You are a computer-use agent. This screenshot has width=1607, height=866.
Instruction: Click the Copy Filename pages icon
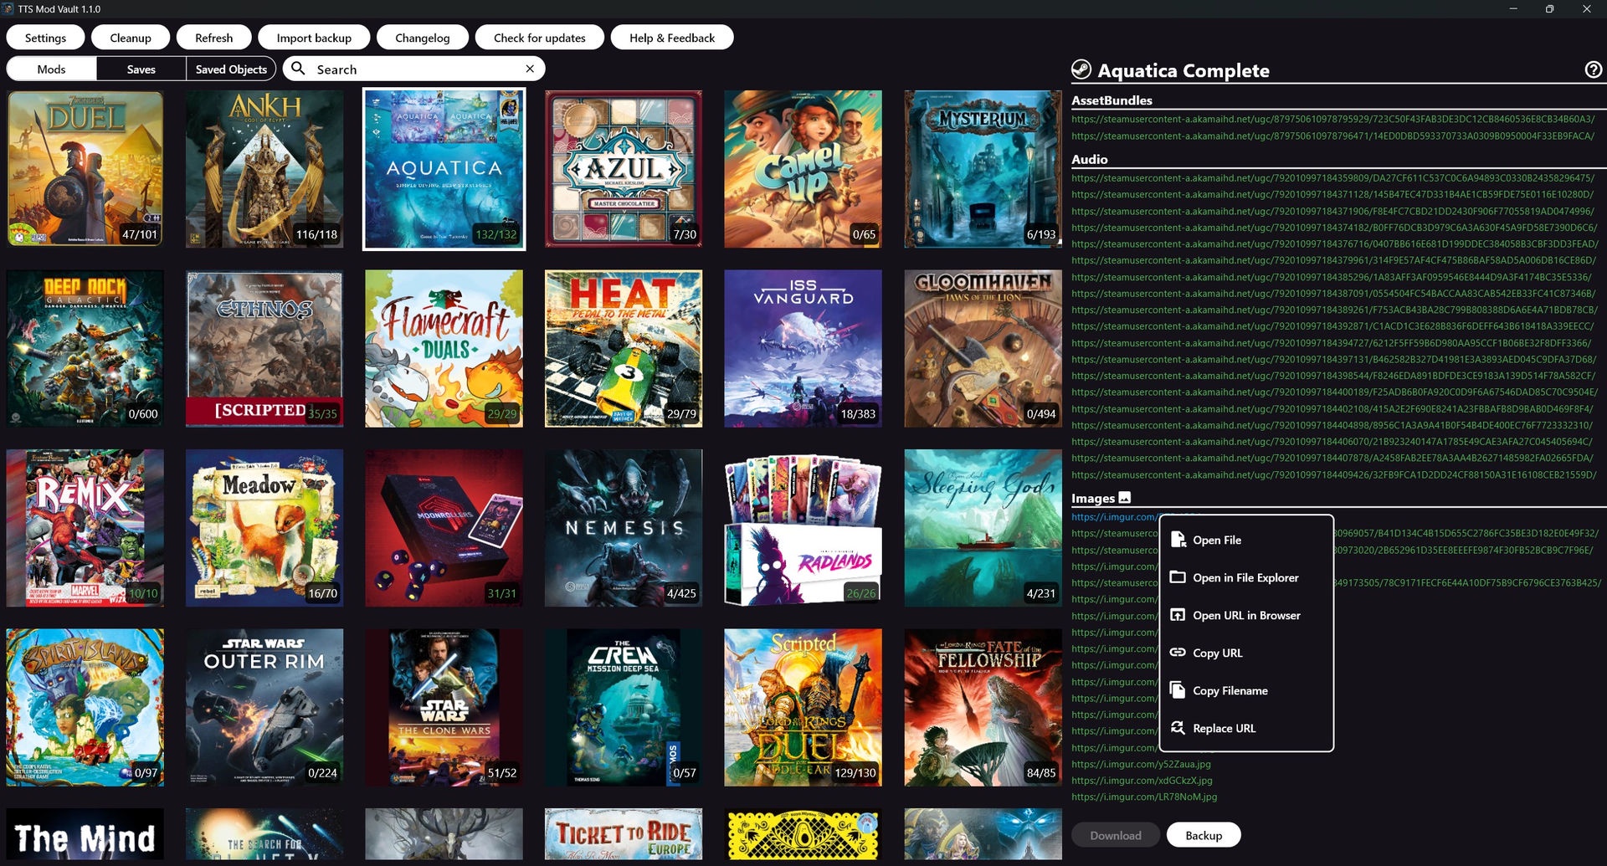click(1178, 690)
